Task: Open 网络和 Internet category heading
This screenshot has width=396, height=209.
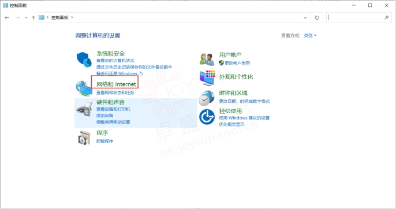Action: (x=116, y=84)
